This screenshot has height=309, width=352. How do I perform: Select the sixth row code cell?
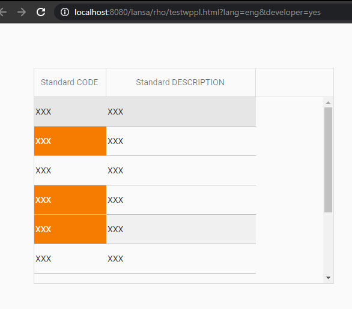click(x=70, y=259)
